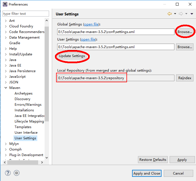Select Maven label in tree
This screenshot has width=196, height=181.
15,88
